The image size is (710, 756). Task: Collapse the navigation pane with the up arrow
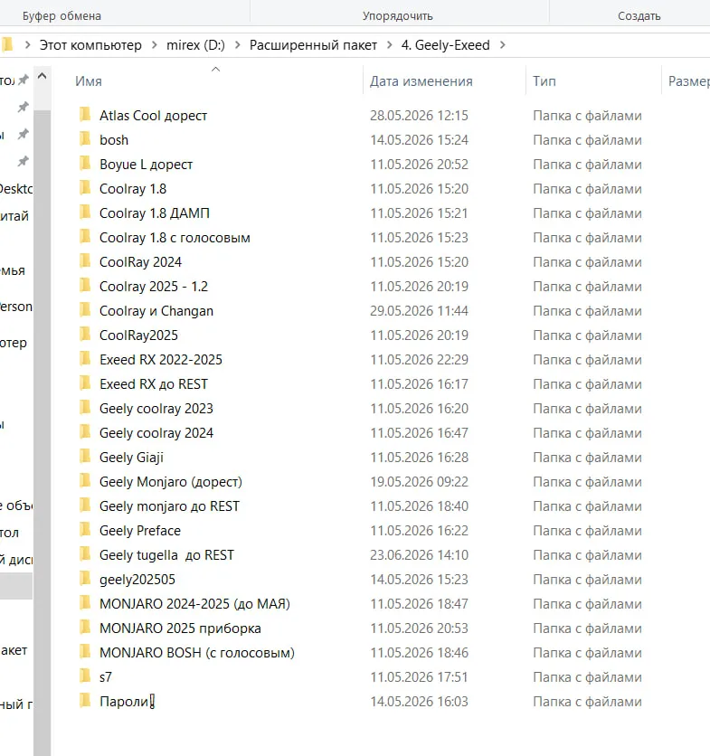click(42, 76)
